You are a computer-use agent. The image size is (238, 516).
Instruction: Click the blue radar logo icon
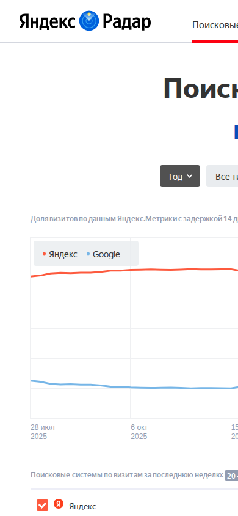coord(89,20)
